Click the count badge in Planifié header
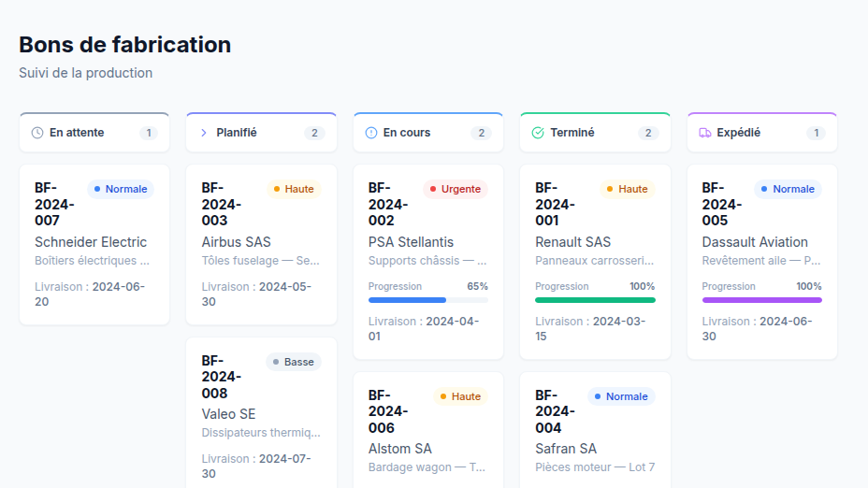 pyautogui.click(x=314, y=133)
